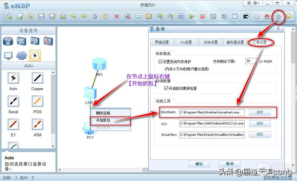Viewport: 297px width, 181px height.
Task: Select the pointer (arrow) tool
Action: click(95, 17)
